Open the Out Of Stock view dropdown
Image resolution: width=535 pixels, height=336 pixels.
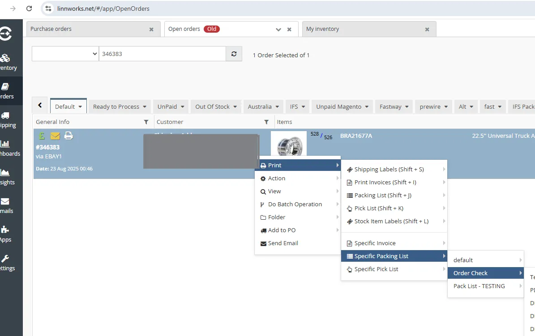pos(235,107)
